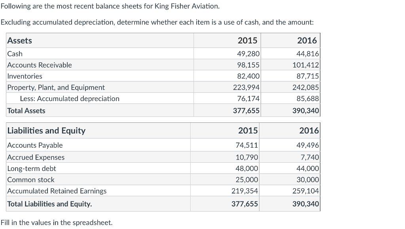The height and width of the screenshot is (229, 405).
Task: Click Retained Earnings 2016 value 259,104
Action: [x=305, y=191]
